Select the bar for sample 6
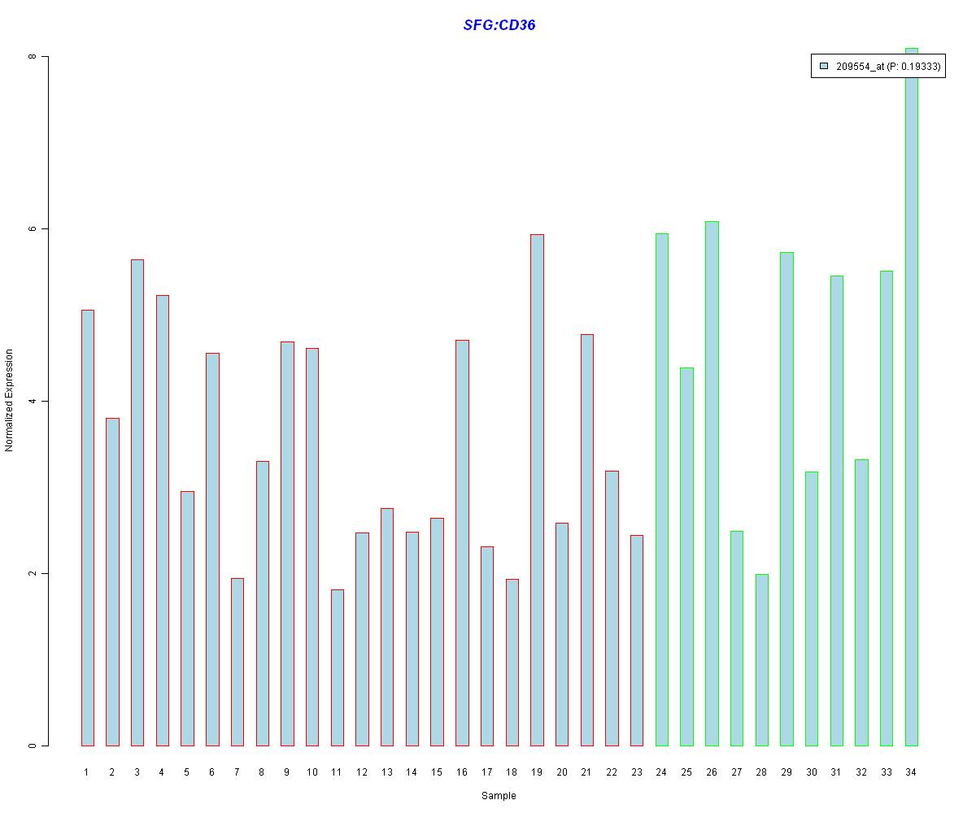Screen dimensions: 976x813 click(x=212, y=549)
